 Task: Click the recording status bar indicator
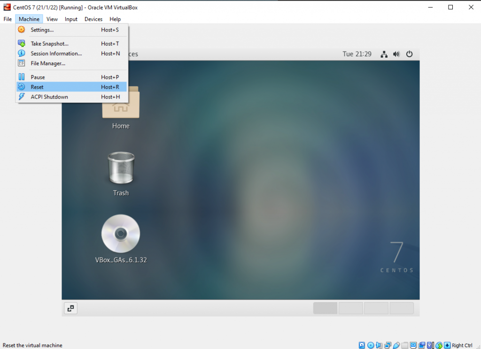pyautogui.click(x=422, y=345)
